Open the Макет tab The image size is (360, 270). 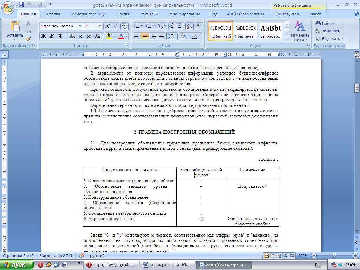(315, 14)
